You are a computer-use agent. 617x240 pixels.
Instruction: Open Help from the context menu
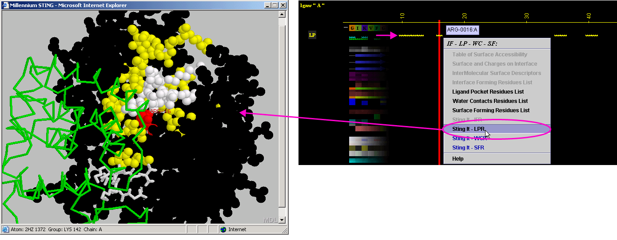[458, 159]
